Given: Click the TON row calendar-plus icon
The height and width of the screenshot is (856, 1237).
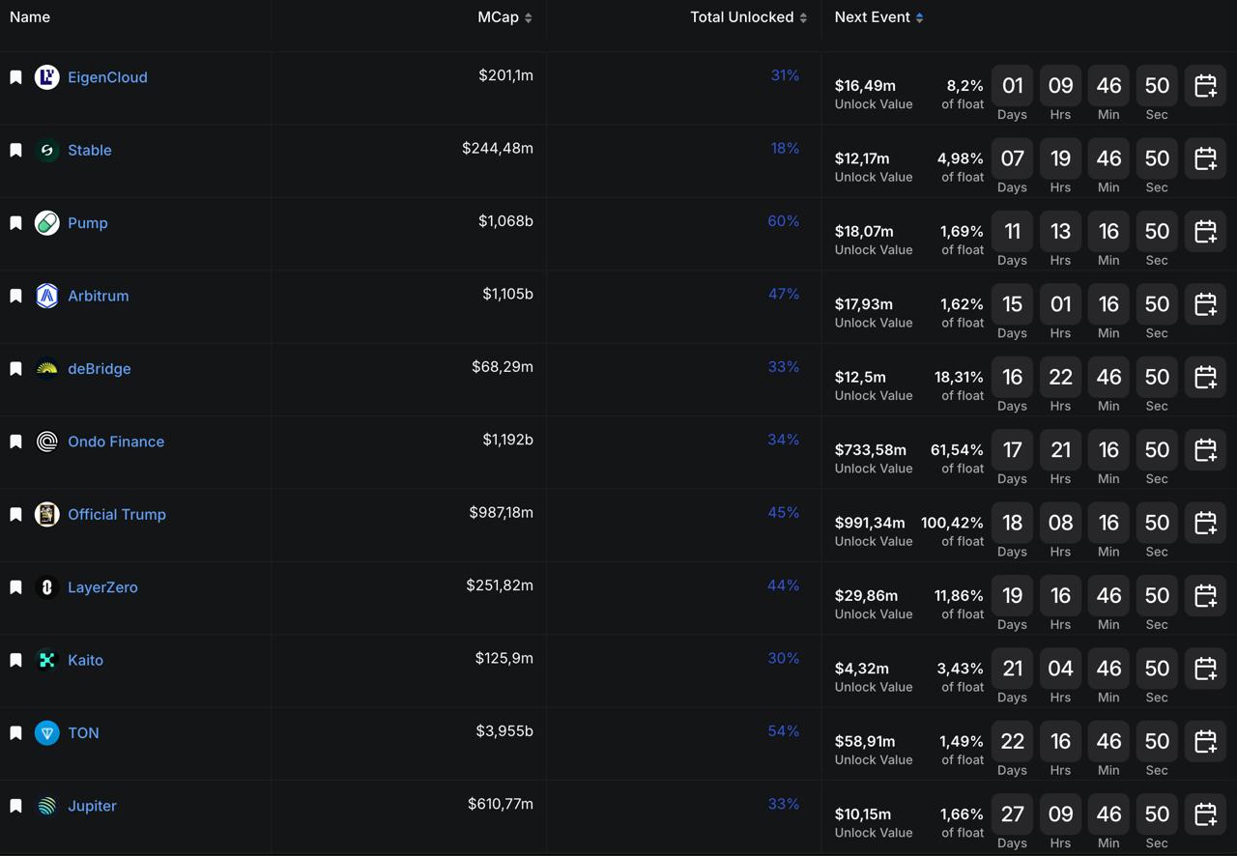Looking at the screenshot, I should pos(1205,741).
